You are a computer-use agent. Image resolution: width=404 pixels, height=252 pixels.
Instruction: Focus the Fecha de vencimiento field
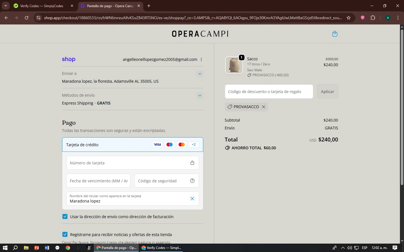tap(98, 181)
